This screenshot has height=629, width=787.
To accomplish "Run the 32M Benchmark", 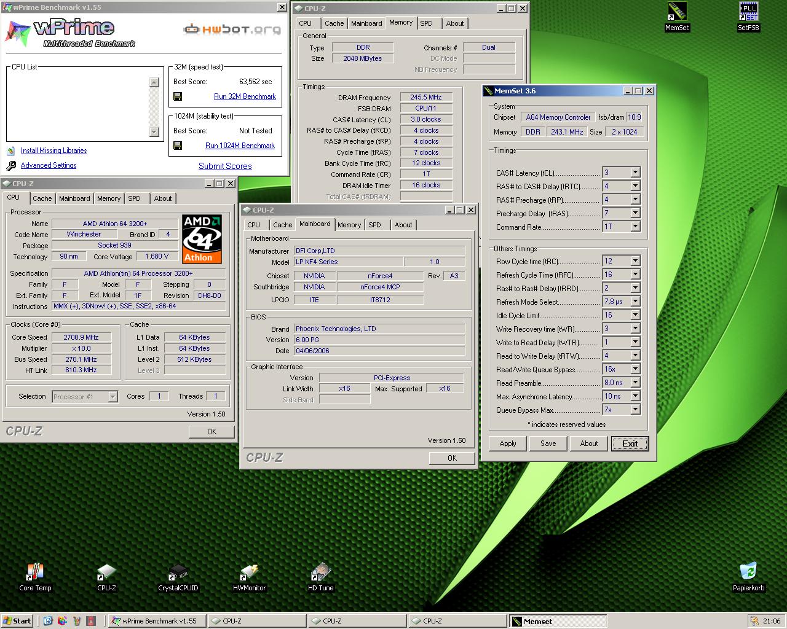I will 245,96.
